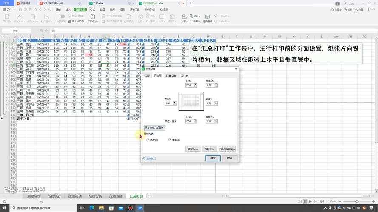Cancel dialog with 取消 button
This screenshot has width=378, height=212.
[230, 158]
